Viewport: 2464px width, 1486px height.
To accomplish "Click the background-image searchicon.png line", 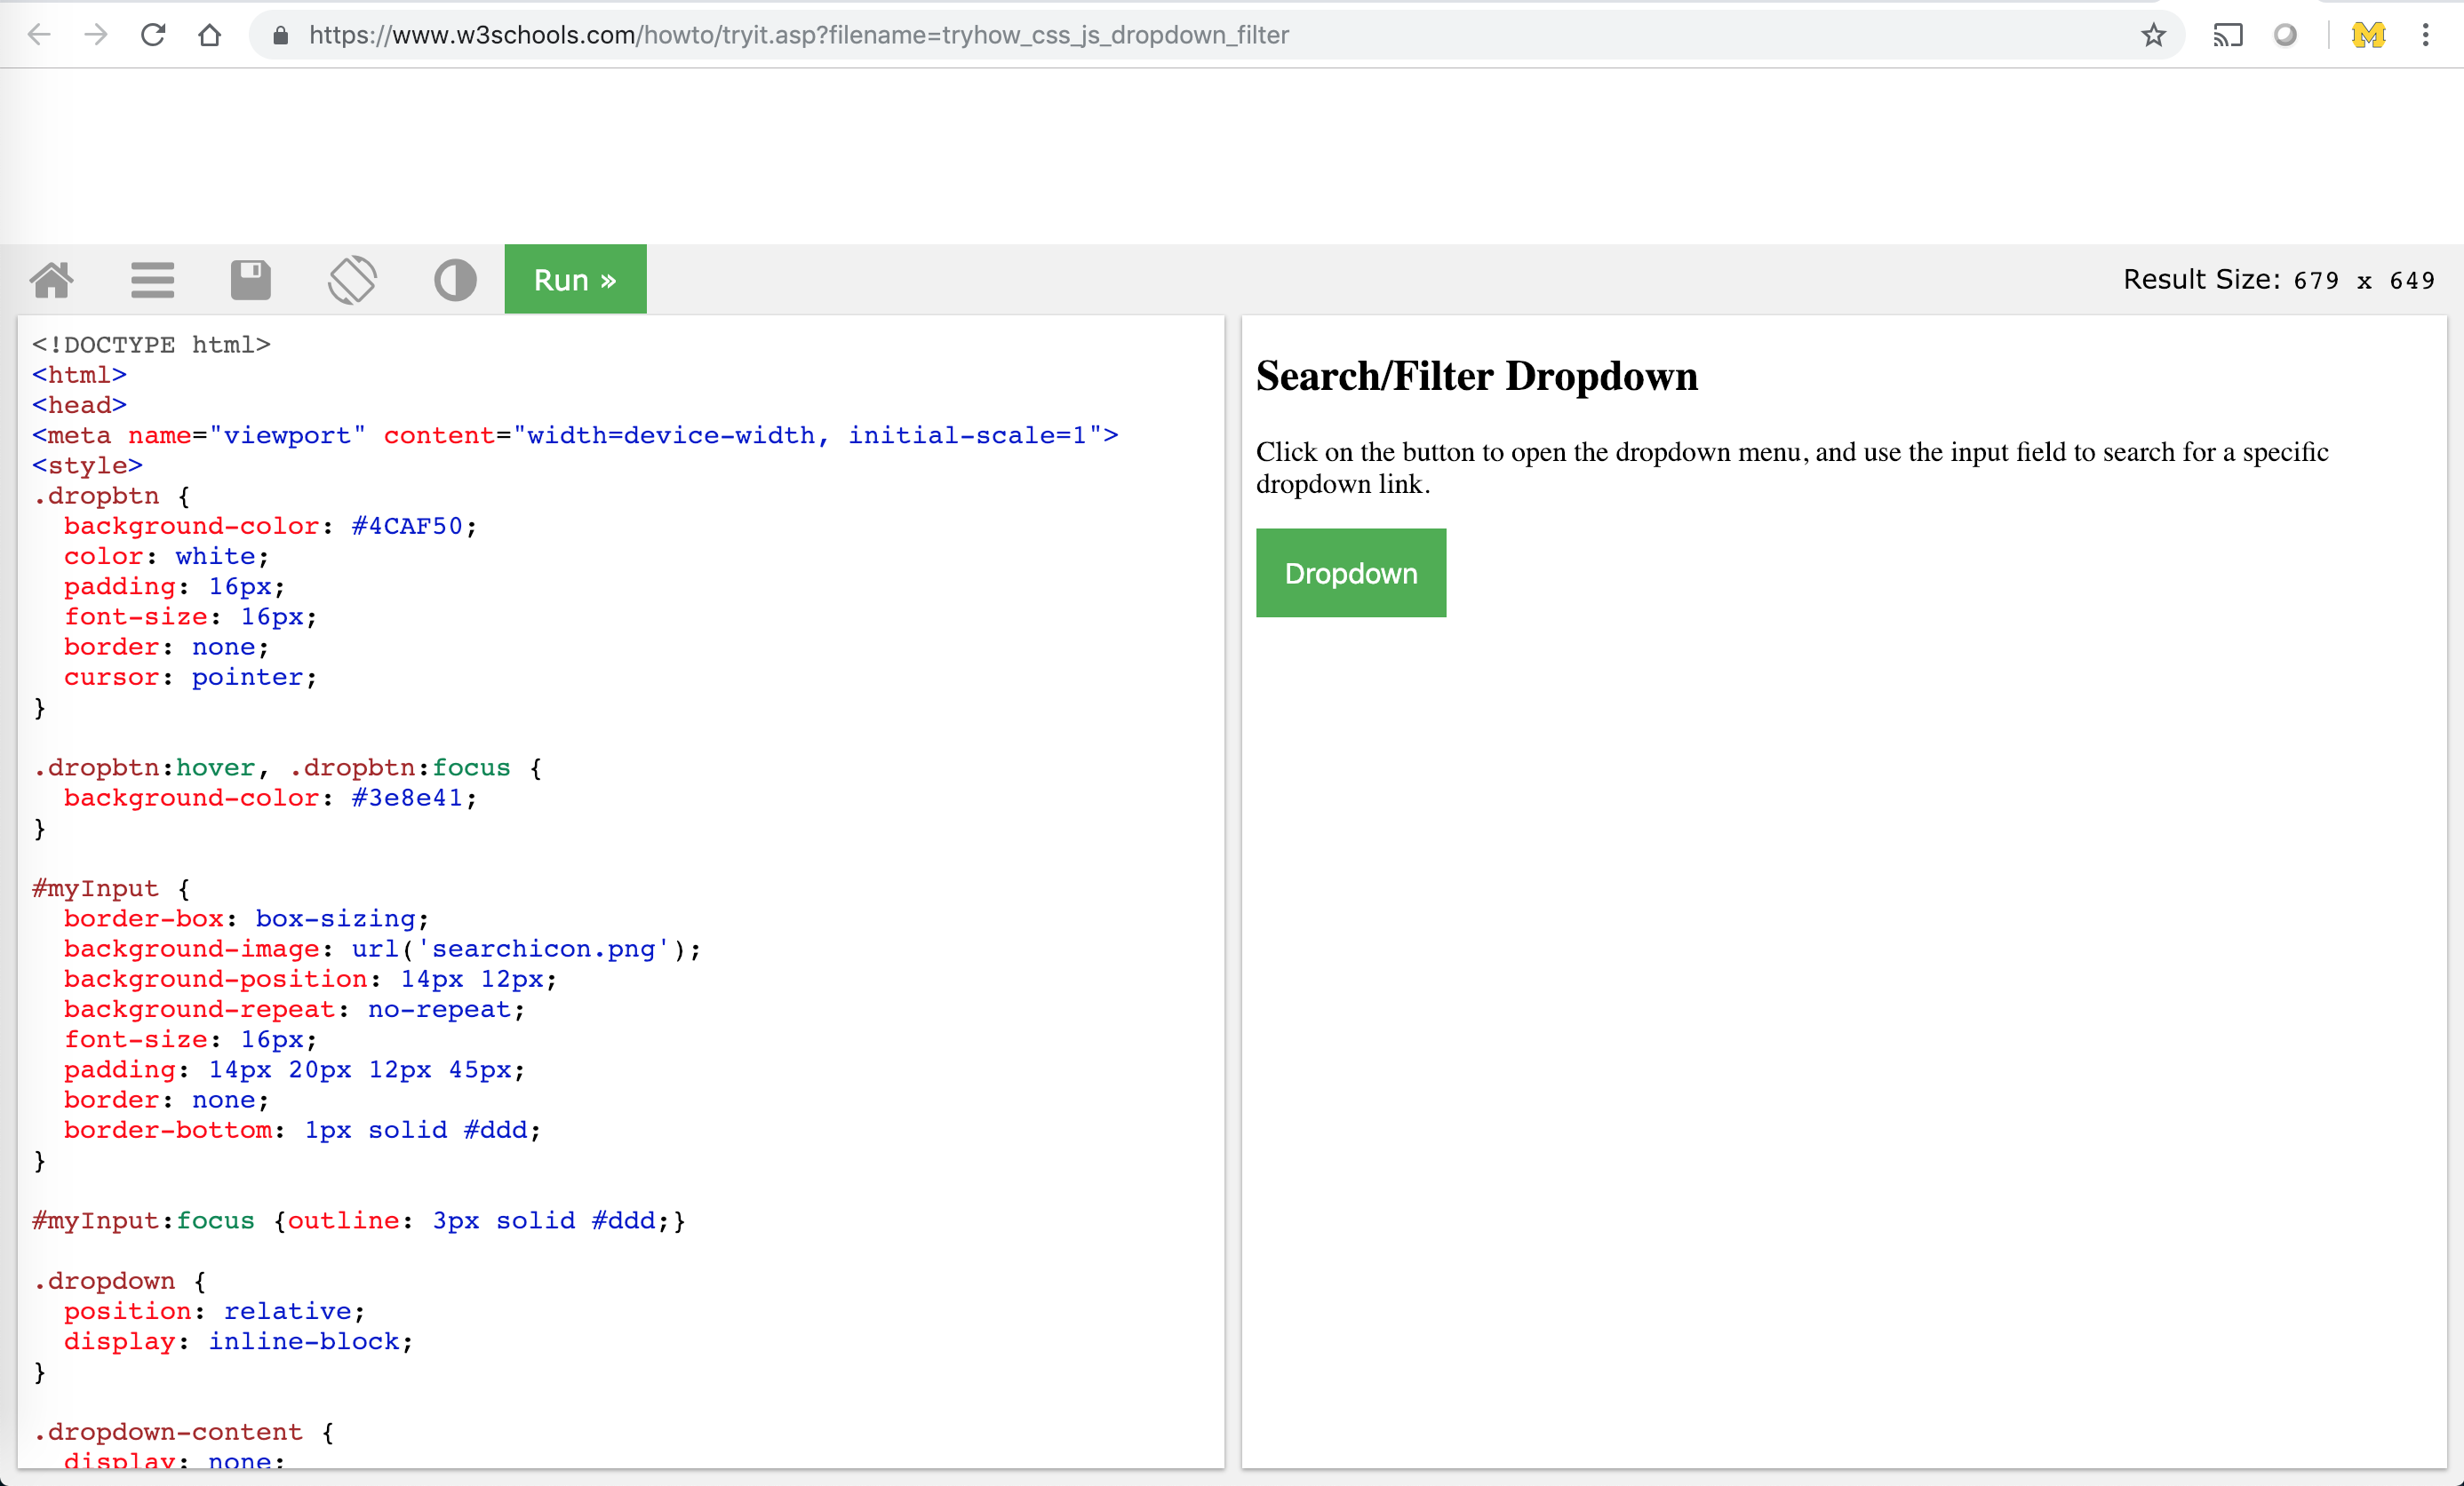I will click(382, 949).
